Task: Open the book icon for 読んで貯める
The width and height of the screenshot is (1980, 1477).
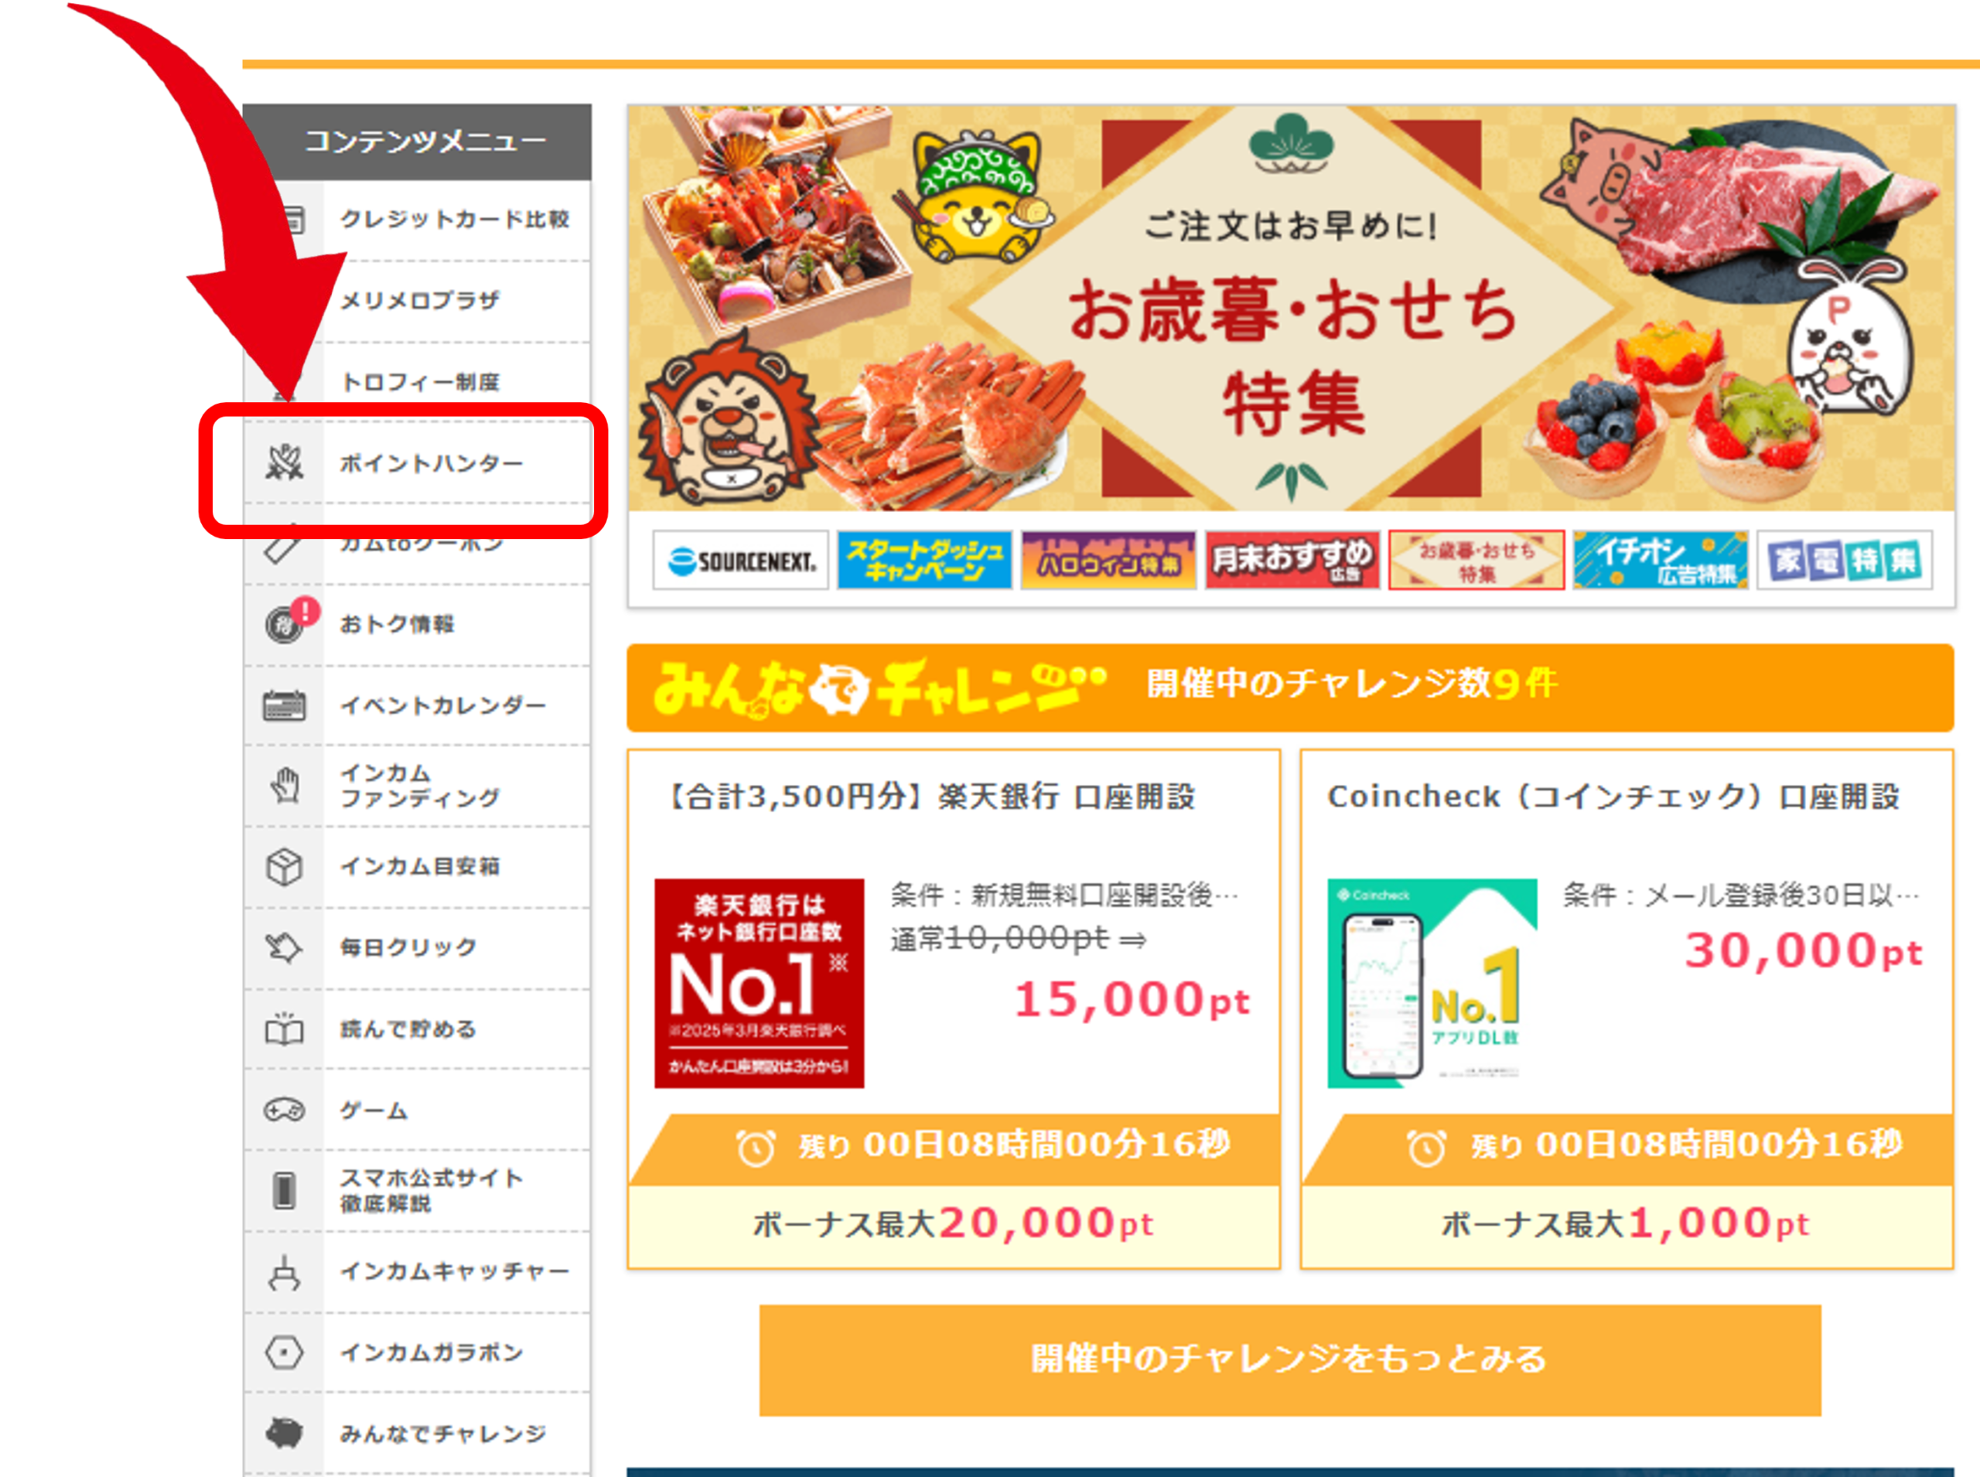Action: 285,1029
